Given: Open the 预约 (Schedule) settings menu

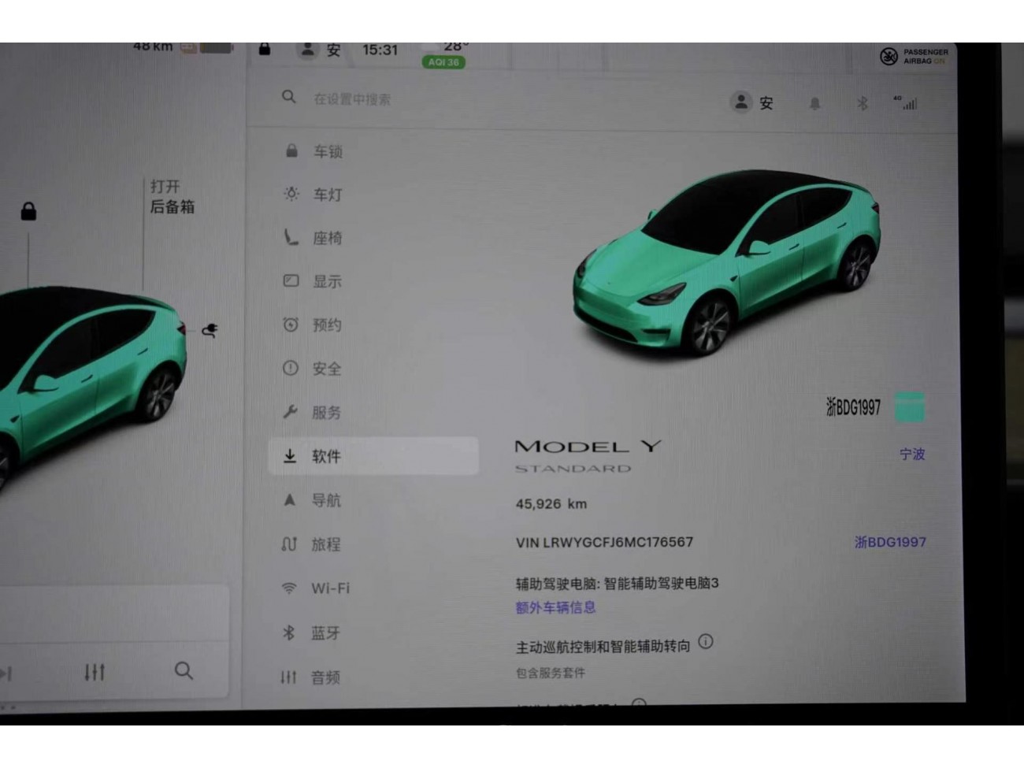Looking at the screenshot, I should 373,325.
